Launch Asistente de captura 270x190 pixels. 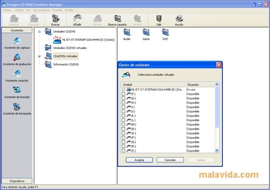click(x=17, y=43)
